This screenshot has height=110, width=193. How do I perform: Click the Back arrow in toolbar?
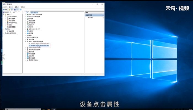[x=4, y=10]
